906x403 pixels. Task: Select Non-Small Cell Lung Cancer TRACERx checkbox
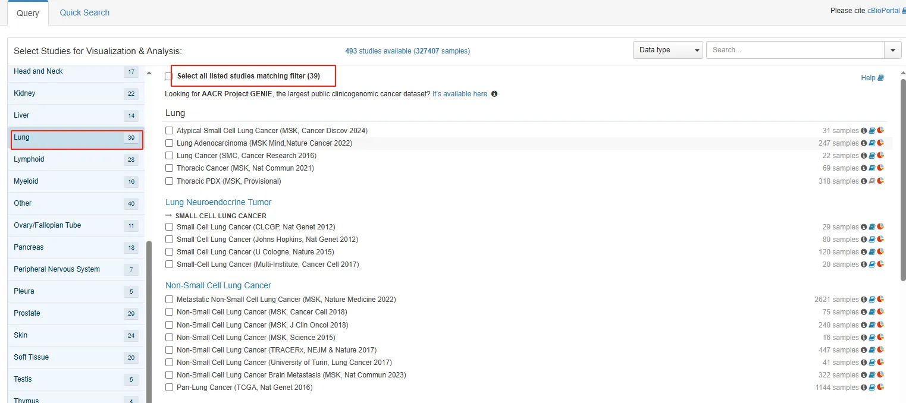[170, 350]
